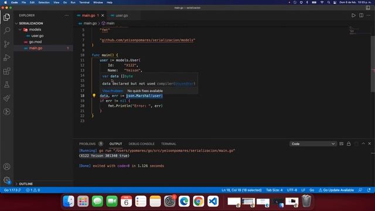
Task: Click Ln 18, Col 18 cursor position indicator
Action: click(241, 190)
